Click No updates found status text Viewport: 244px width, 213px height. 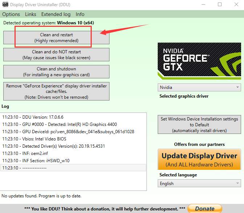coord(41,196)
